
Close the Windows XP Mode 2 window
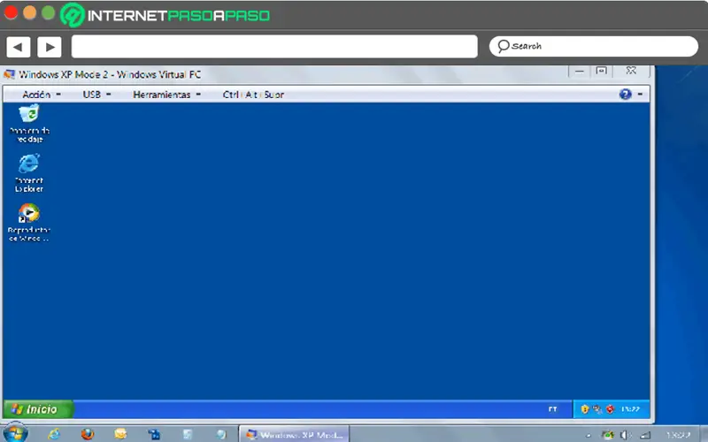coord(631,72)
